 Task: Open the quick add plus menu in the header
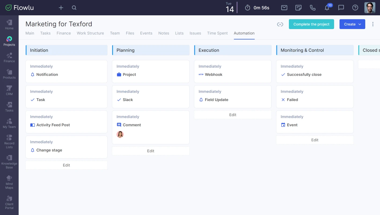[61, 8]
